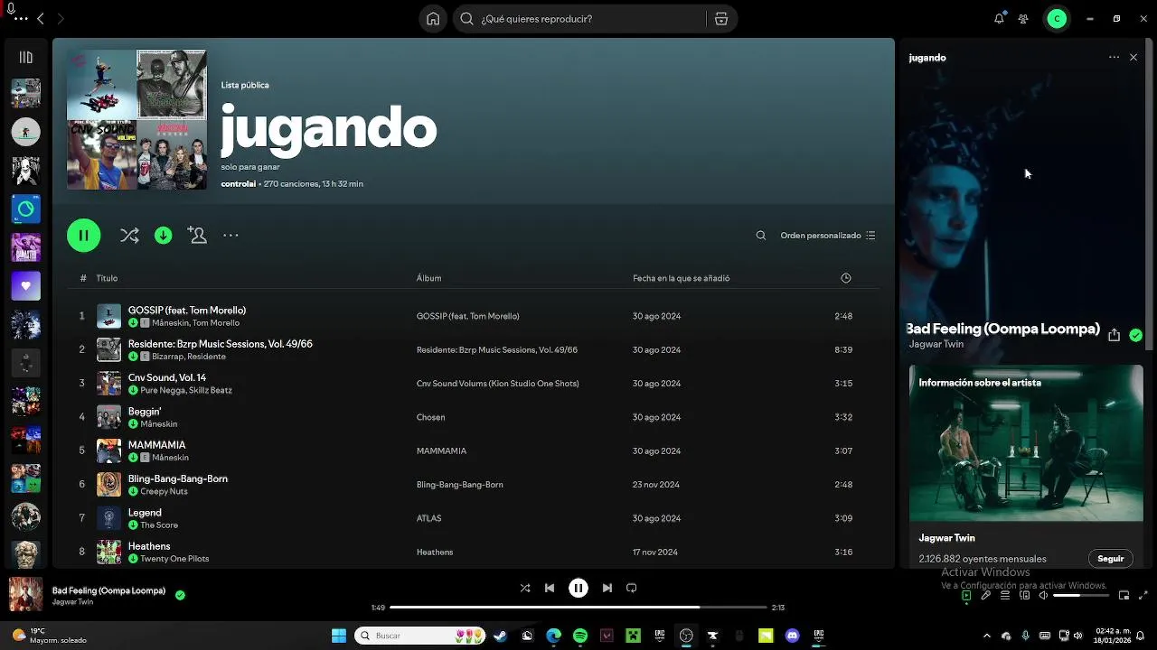
Task: Pause playback in bottom player bar
Action: tap(578, 588)
